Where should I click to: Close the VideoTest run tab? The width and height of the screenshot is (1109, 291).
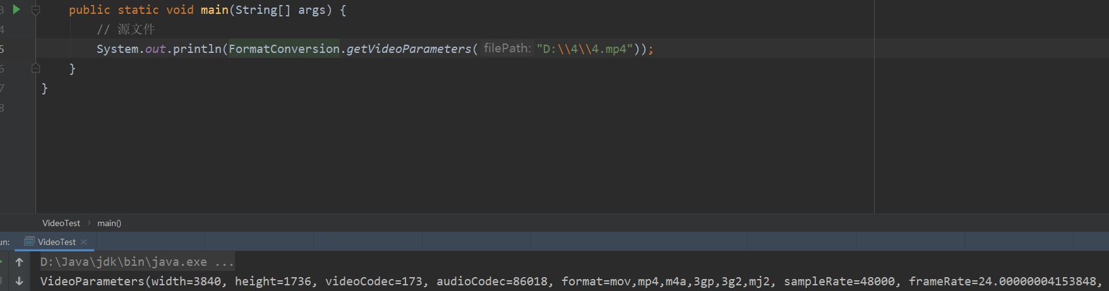[84, 242]
